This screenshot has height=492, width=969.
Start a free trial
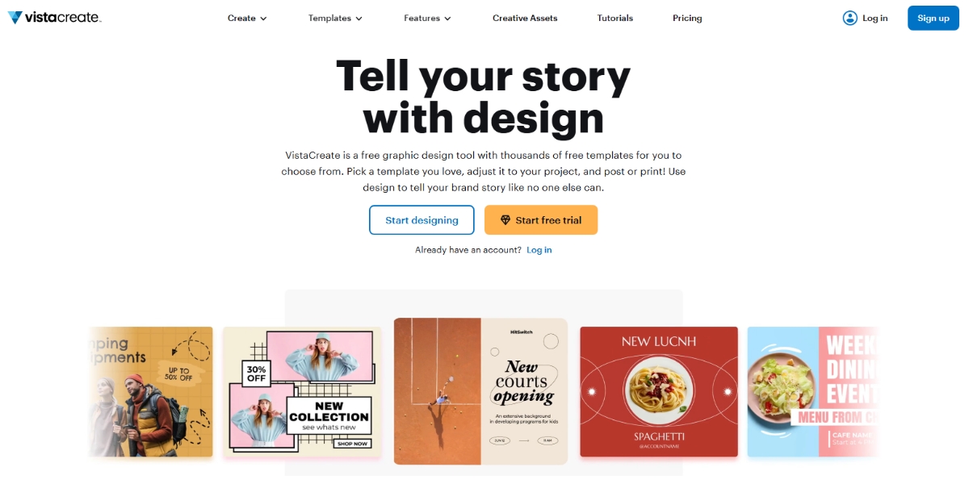[x=540, y=219]
